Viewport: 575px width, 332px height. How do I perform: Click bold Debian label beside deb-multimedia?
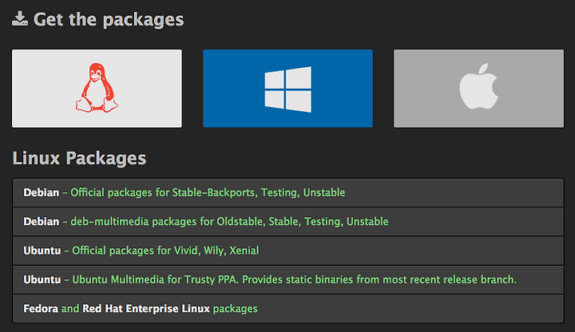pyautogui.click(x=41, y=221)
